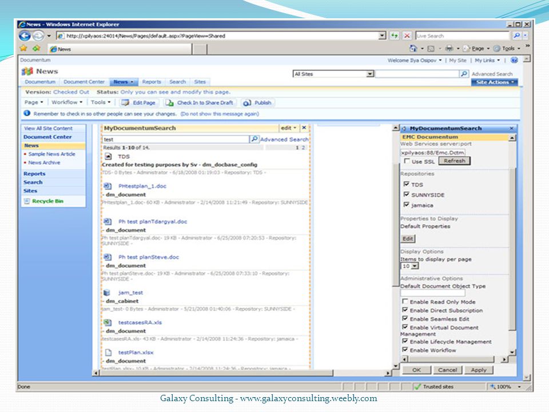Screen dimensions: 549x412
Task: Switch to the Sites navigation tab
Action: pyautogui.click(x=200, y=82)
